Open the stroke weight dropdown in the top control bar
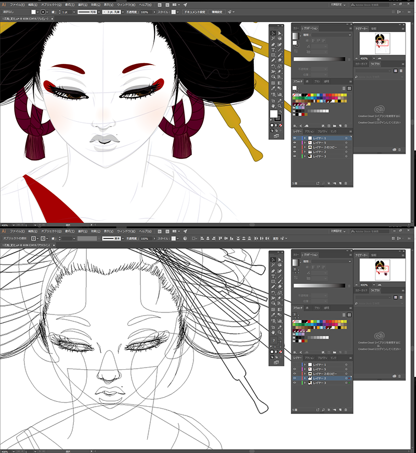The height and width of the screenshot is (453, 416). click(x=74, y=12)
